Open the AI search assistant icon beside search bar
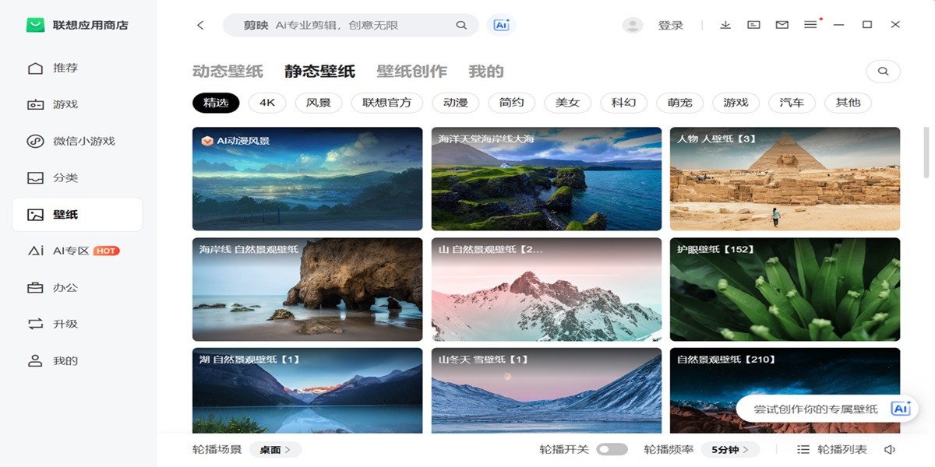 tap(501, 24)
